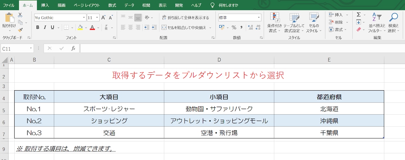Click fill color yellow bucket
Image resolution: width=405 pixels, height=160 pixels.
click(80, 27)
